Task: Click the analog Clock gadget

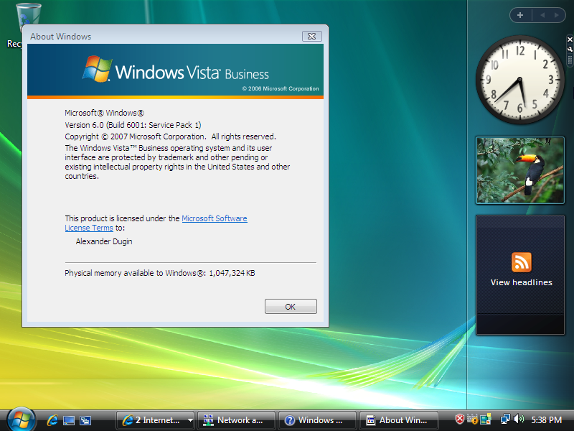Action: coord(519,80)
